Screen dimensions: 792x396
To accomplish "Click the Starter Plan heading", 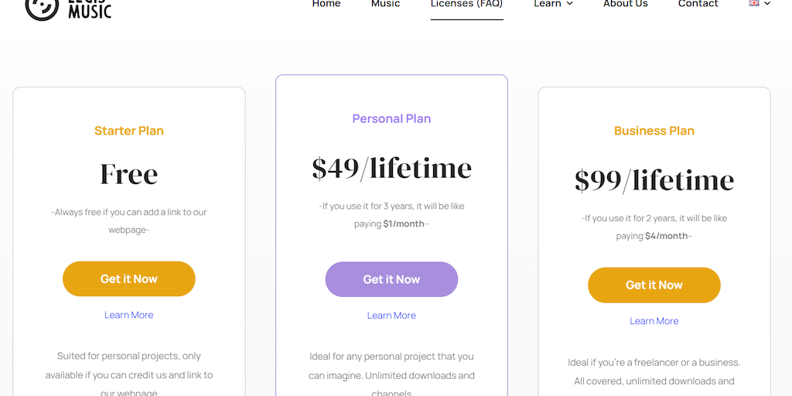I will tap(129, 131).
